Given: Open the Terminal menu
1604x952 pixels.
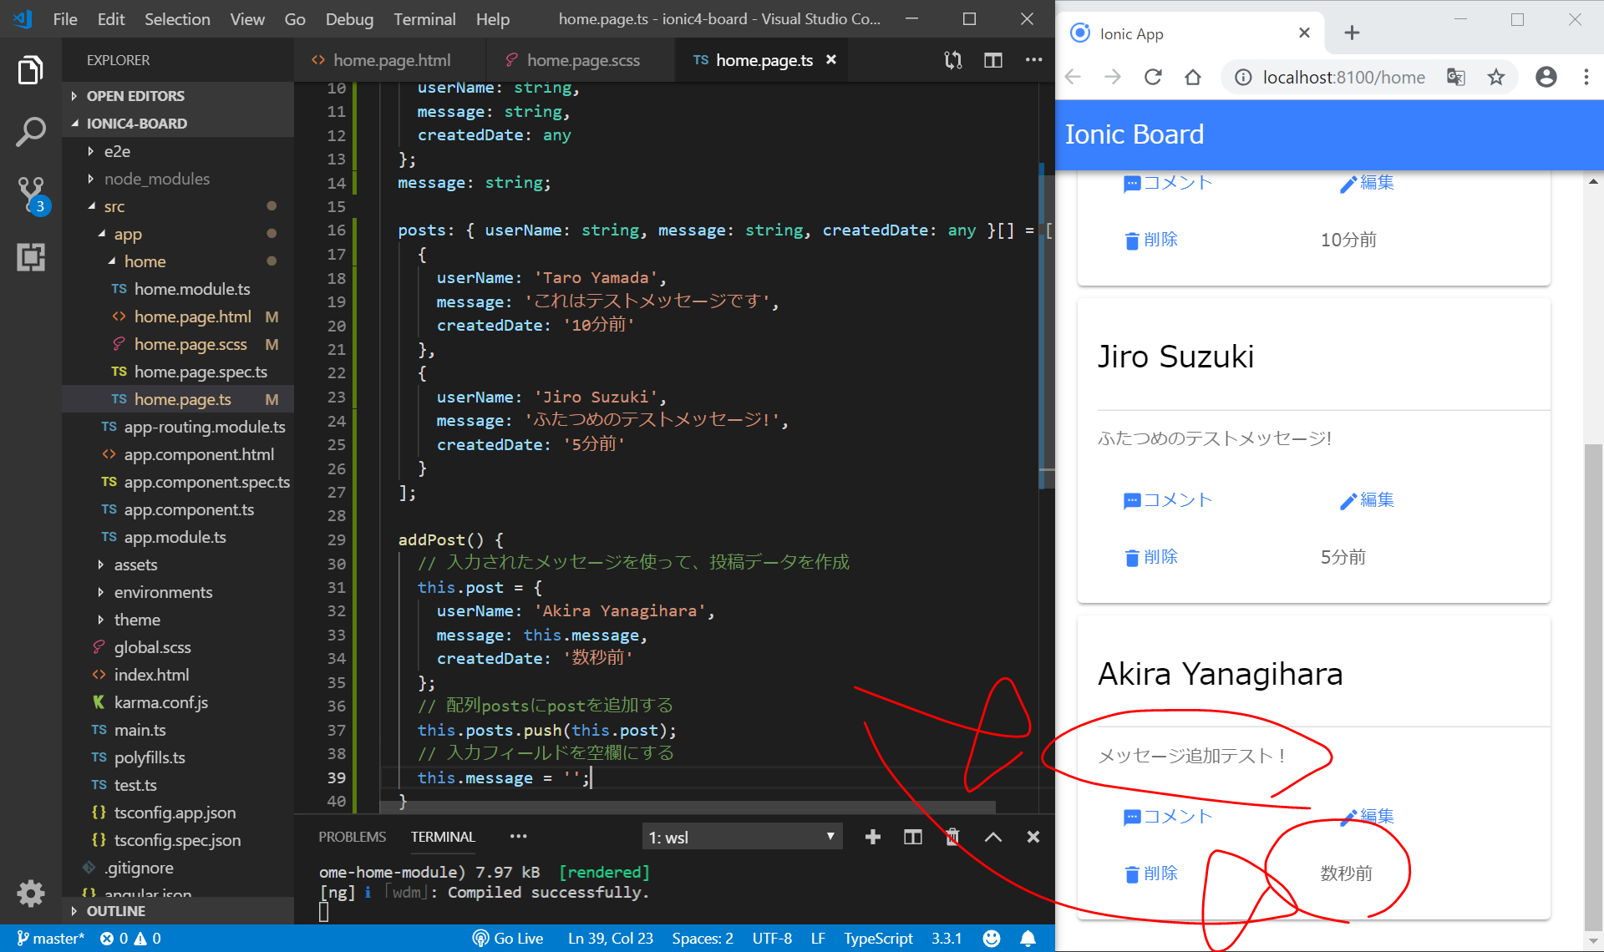Looking at the screenshot, I should click(424, 19).
